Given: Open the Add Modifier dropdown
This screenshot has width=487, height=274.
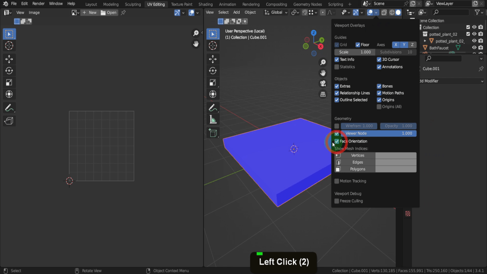Looking at the screenshot, I should [x=447, y=81].
